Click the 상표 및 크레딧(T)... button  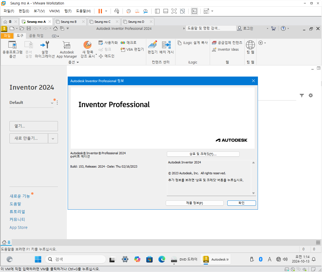pos(203,154)
